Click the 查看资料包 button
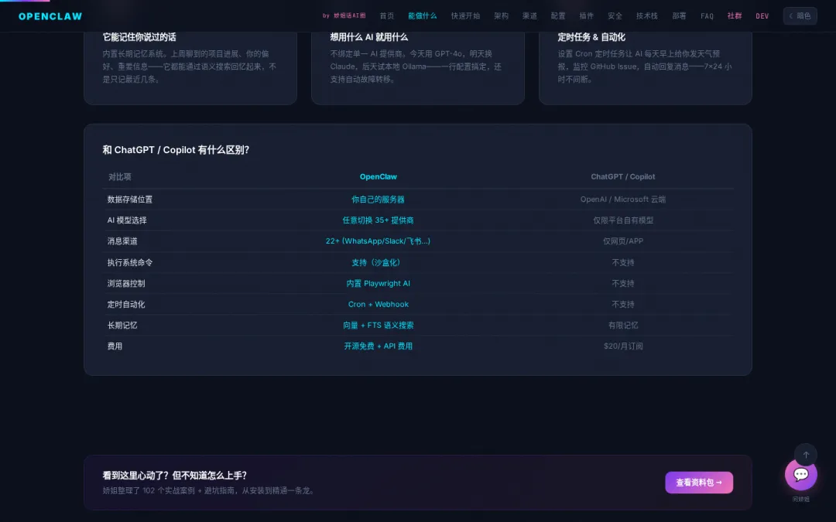Screen dimensions: 836x522 699,483
